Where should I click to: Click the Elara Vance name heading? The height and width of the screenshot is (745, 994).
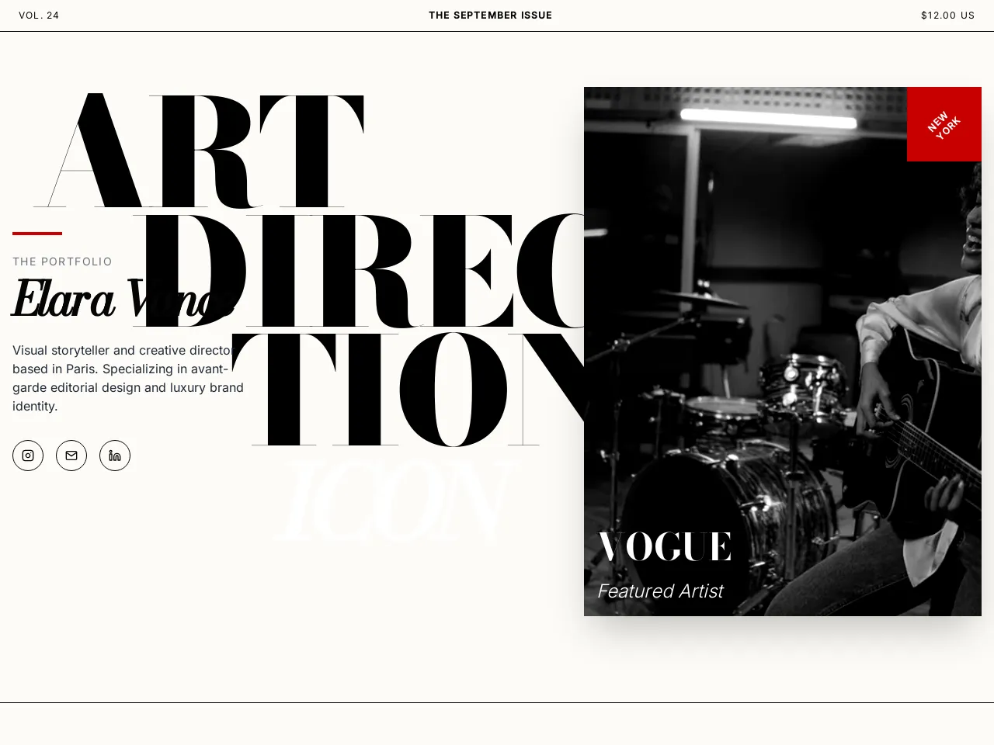pyautogui.click(x=123, y=299)
